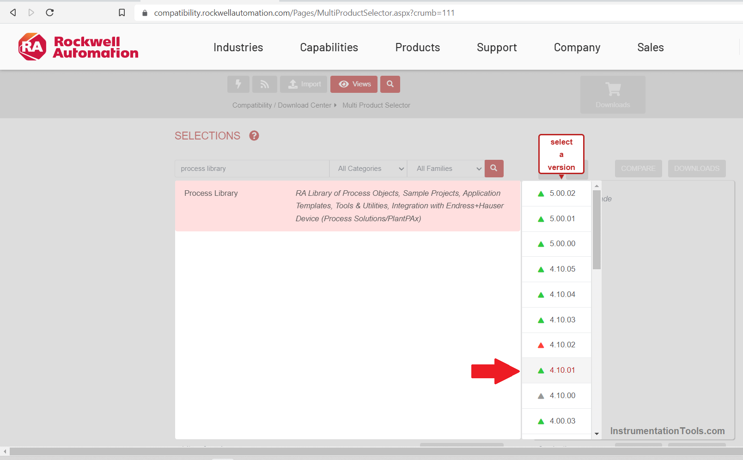Go back with the browser back arrow

13,12
